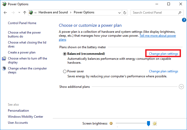
Task: Open the recent locations dropdown arrow
Action: (19, 13)
